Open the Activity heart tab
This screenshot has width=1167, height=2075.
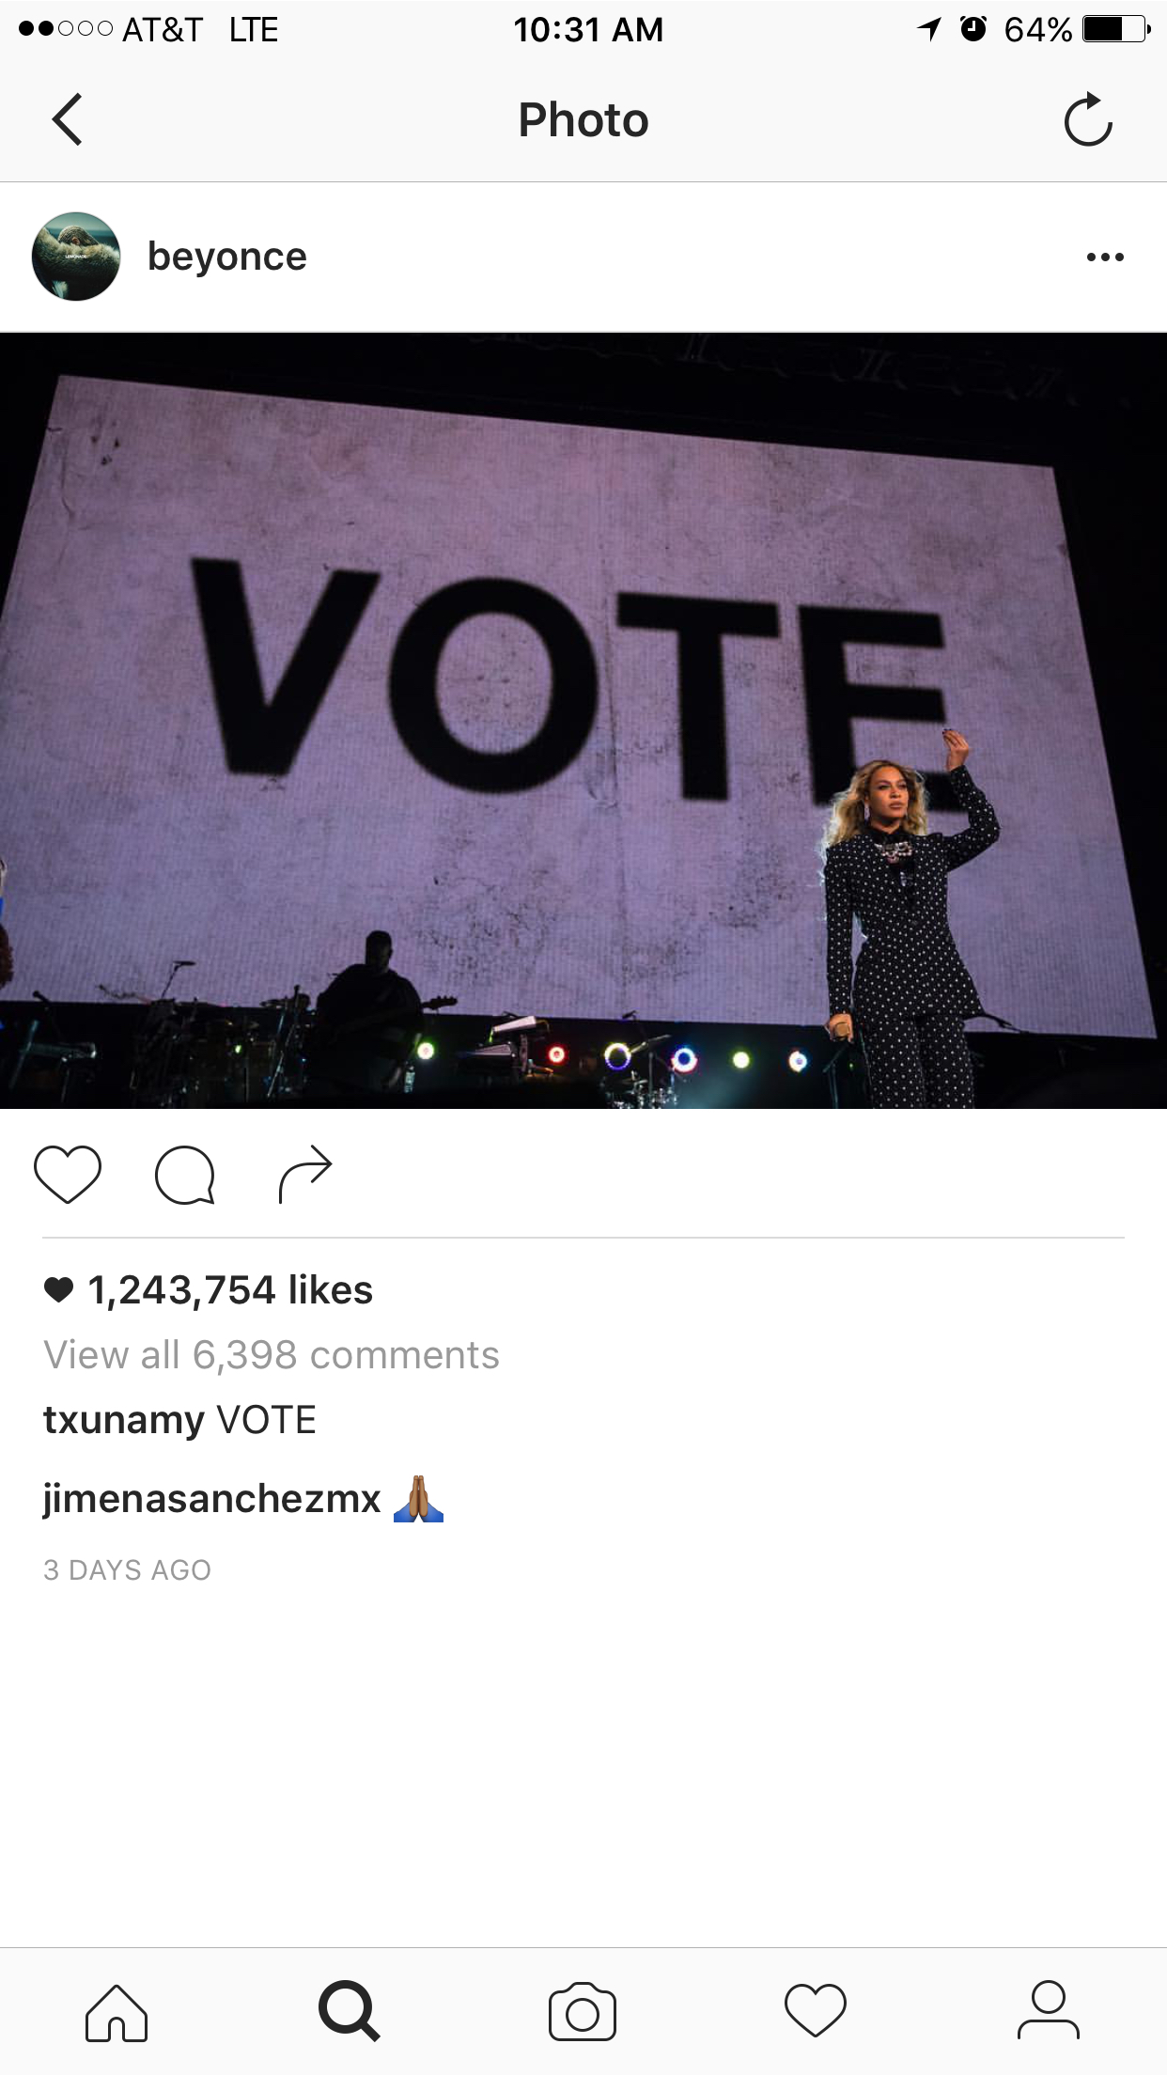[x=816, y=2011]
